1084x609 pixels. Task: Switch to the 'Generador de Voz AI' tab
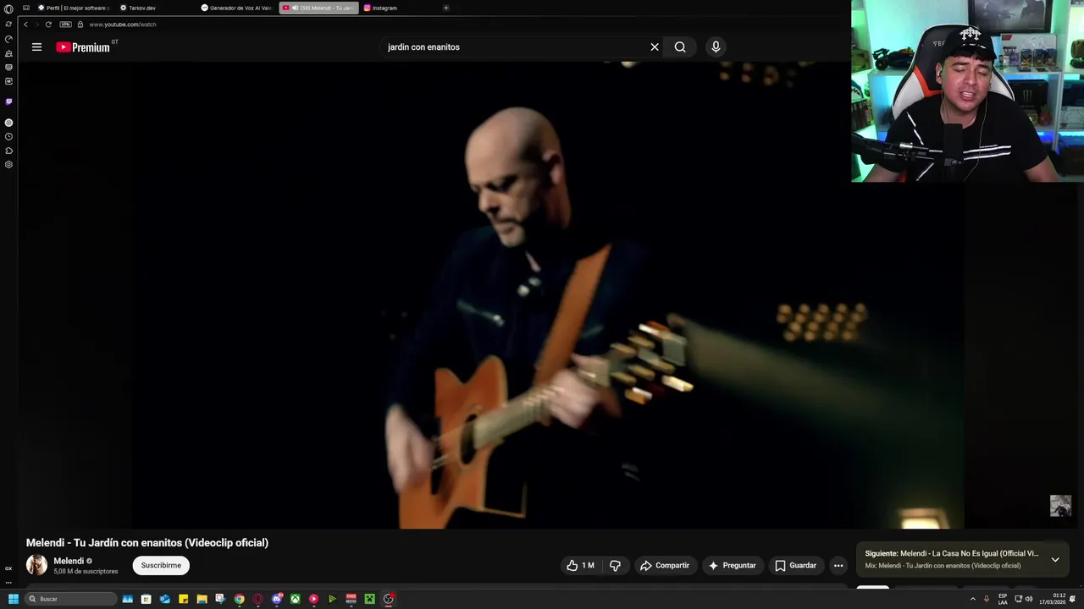coord(236,8)
